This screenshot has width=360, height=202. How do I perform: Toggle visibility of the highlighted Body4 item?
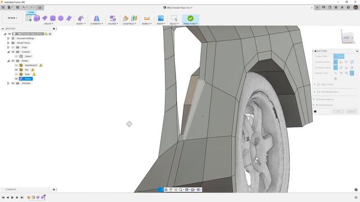point(16,79)
